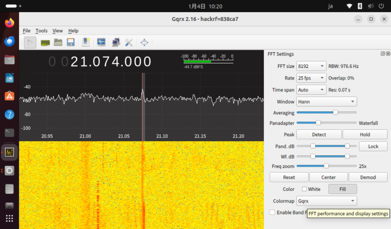Click the 21.10 frequency axis label
The width and height of the screenshot is (391, 229).
(x=162, y=136)
